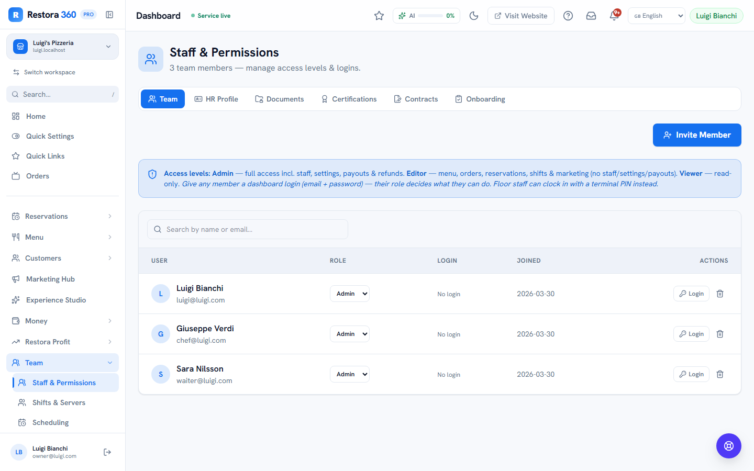Open the English language dropdown

(x=657, y=16)
